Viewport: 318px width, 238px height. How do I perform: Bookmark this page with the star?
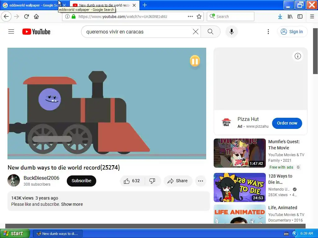199,16
